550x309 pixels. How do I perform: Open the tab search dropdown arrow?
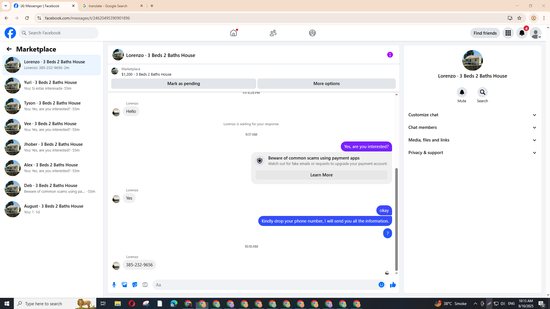tap(6, 6)
